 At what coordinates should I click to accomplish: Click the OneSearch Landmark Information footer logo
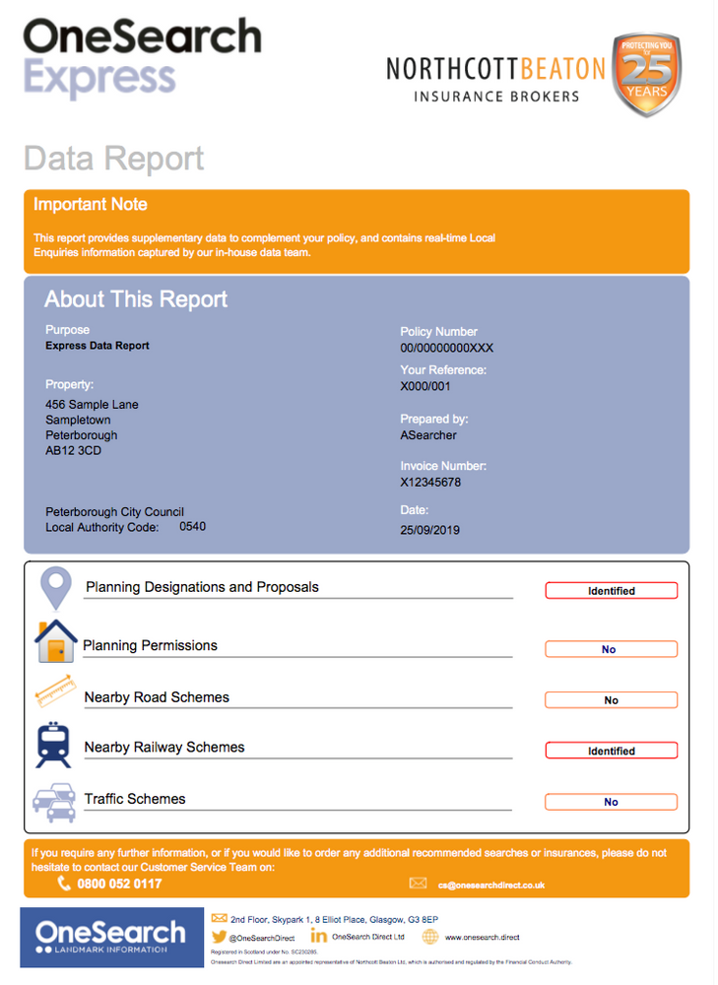[112, 938]
